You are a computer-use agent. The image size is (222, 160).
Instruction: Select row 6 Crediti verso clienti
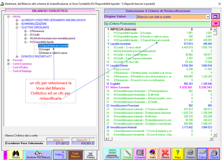pos(159,47)
